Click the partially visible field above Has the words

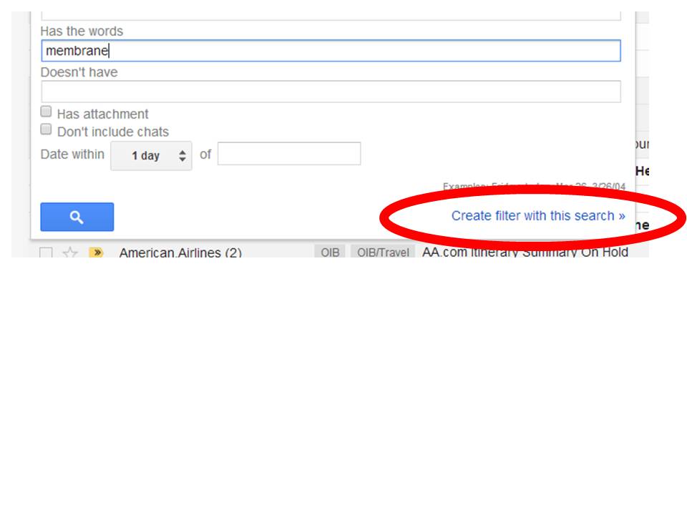point(331,14)
